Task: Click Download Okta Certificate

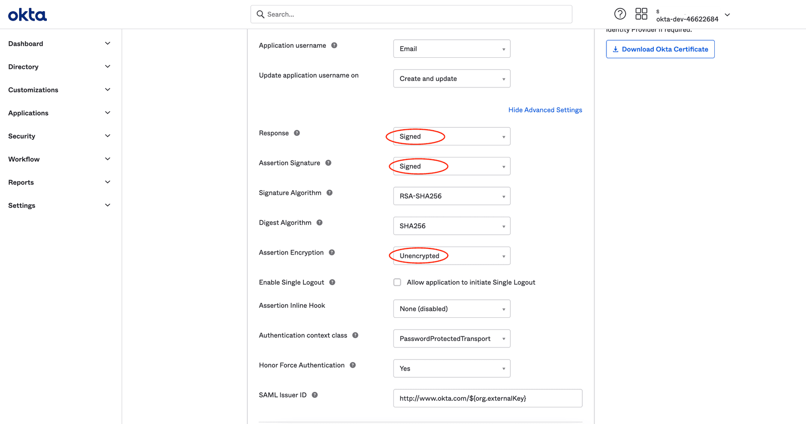Action: (x=660, y=49)
